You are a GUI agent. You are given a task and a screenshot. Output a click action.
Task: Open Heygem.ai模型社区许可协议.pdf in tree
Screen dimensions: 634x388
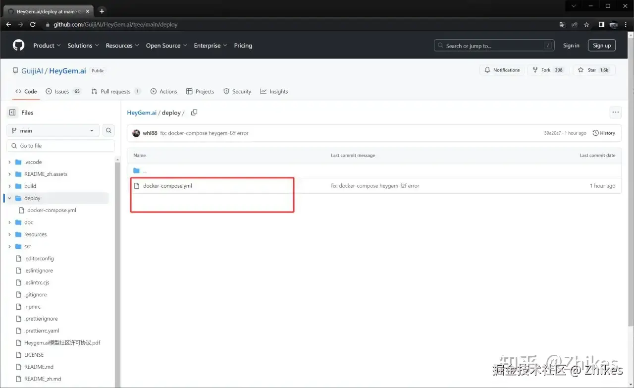click(62, 342)
